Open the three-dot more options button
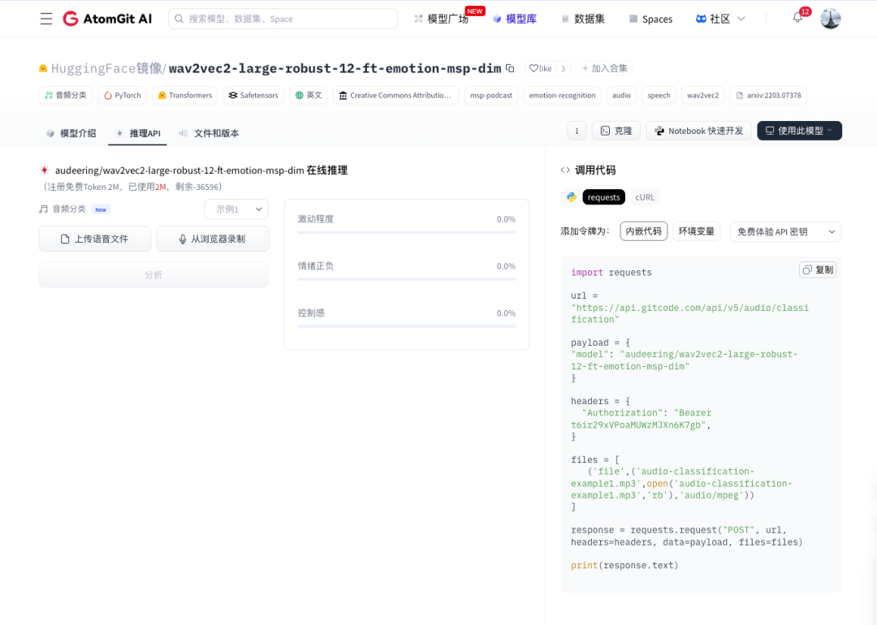 tap(577, 131)
